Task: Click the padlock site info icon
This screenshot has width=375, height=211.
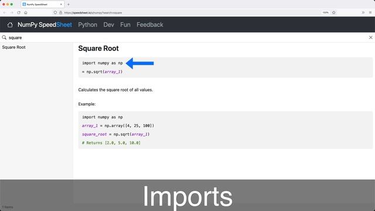Action: click(61, 12)
